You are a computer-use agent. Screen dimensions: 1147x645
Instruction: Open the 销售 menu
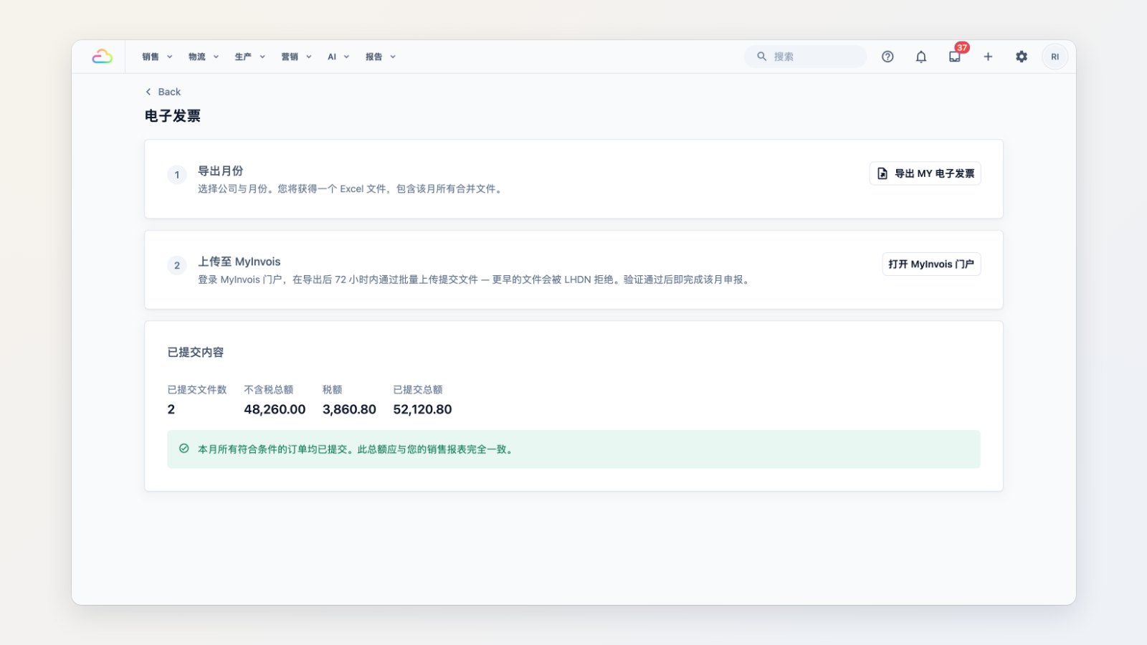click(157, 57)
